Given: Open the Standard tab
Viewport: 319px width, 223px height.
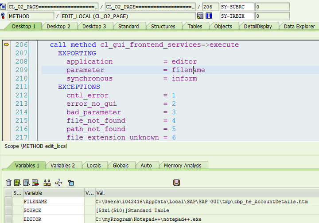Looking at the screenshot, I should 128,26.
